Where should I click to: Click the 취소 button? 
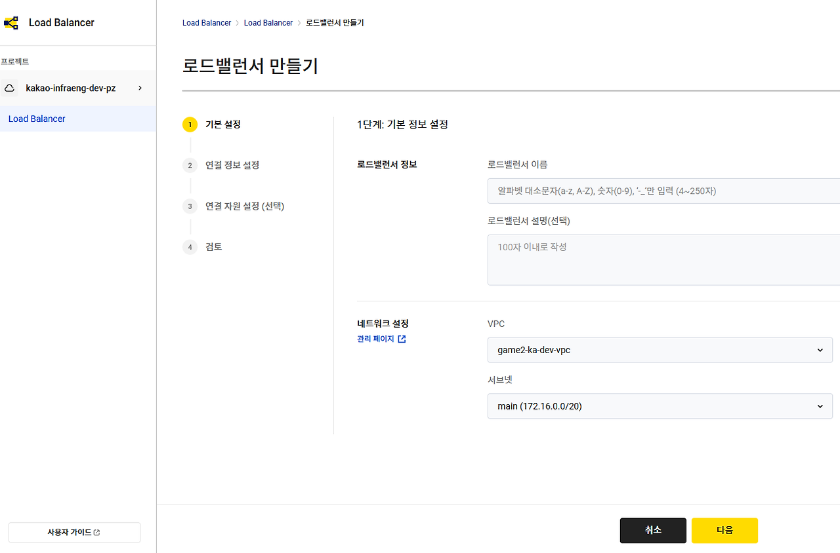(653, 530)
